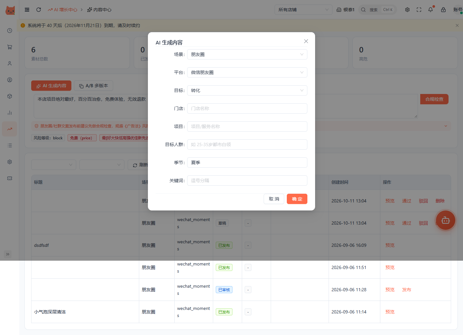Open the bar chart sidebar icon
Viewport: 463px width, 335px height.
tap(10, 113)
